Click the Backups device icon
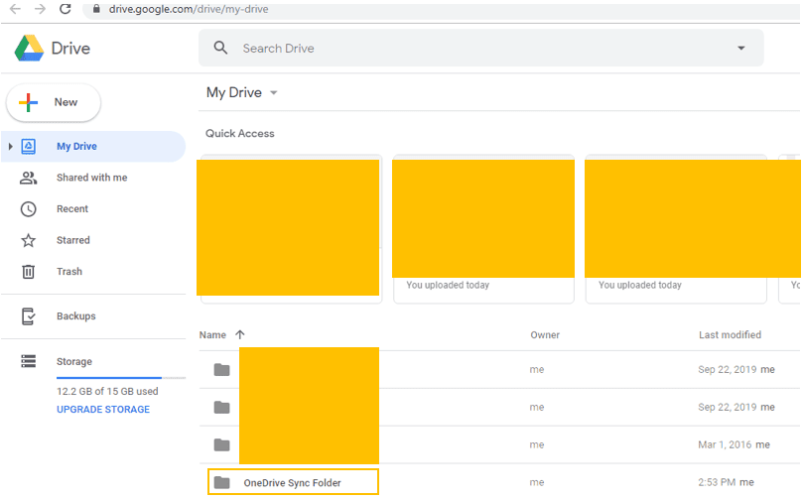 tap(28, 316)
